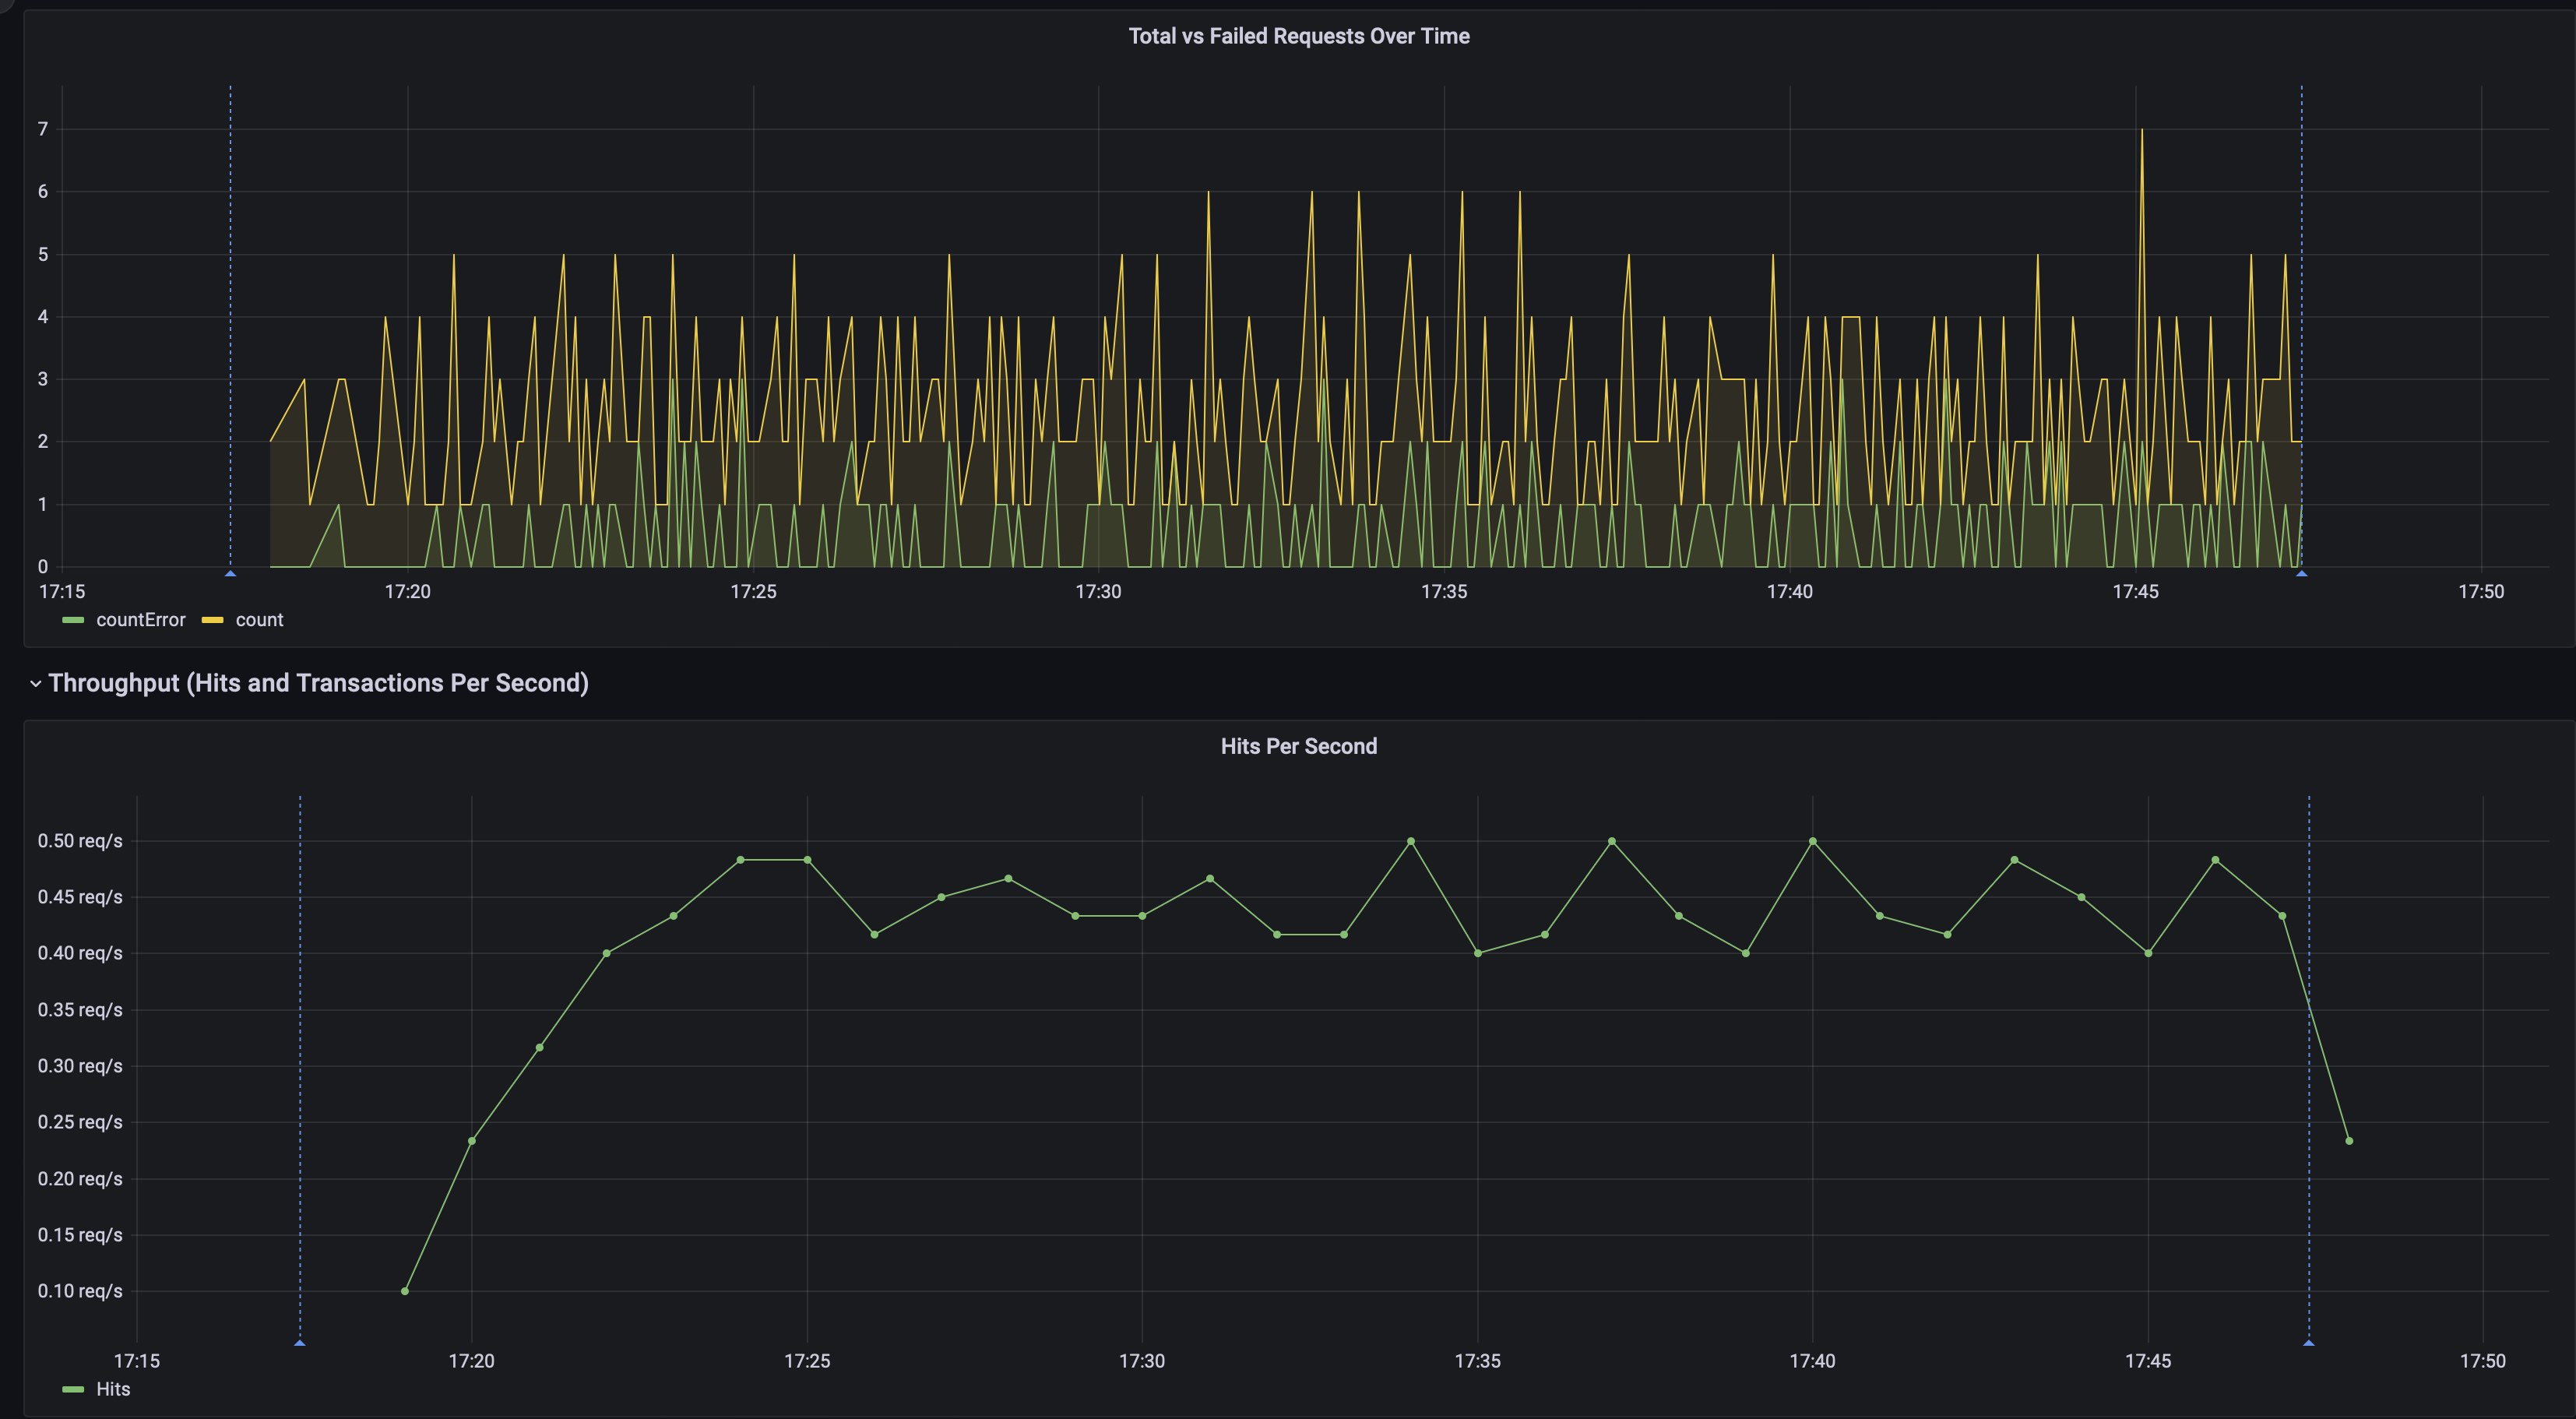Open the Total vs Failed Requests panel title menu
The width and height of the screenshot is (2576, 1419).
click(1298, 36)
